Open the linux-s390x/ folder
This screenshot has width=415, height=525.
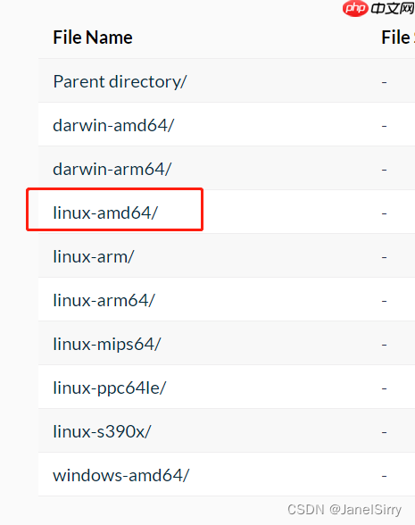102,431
